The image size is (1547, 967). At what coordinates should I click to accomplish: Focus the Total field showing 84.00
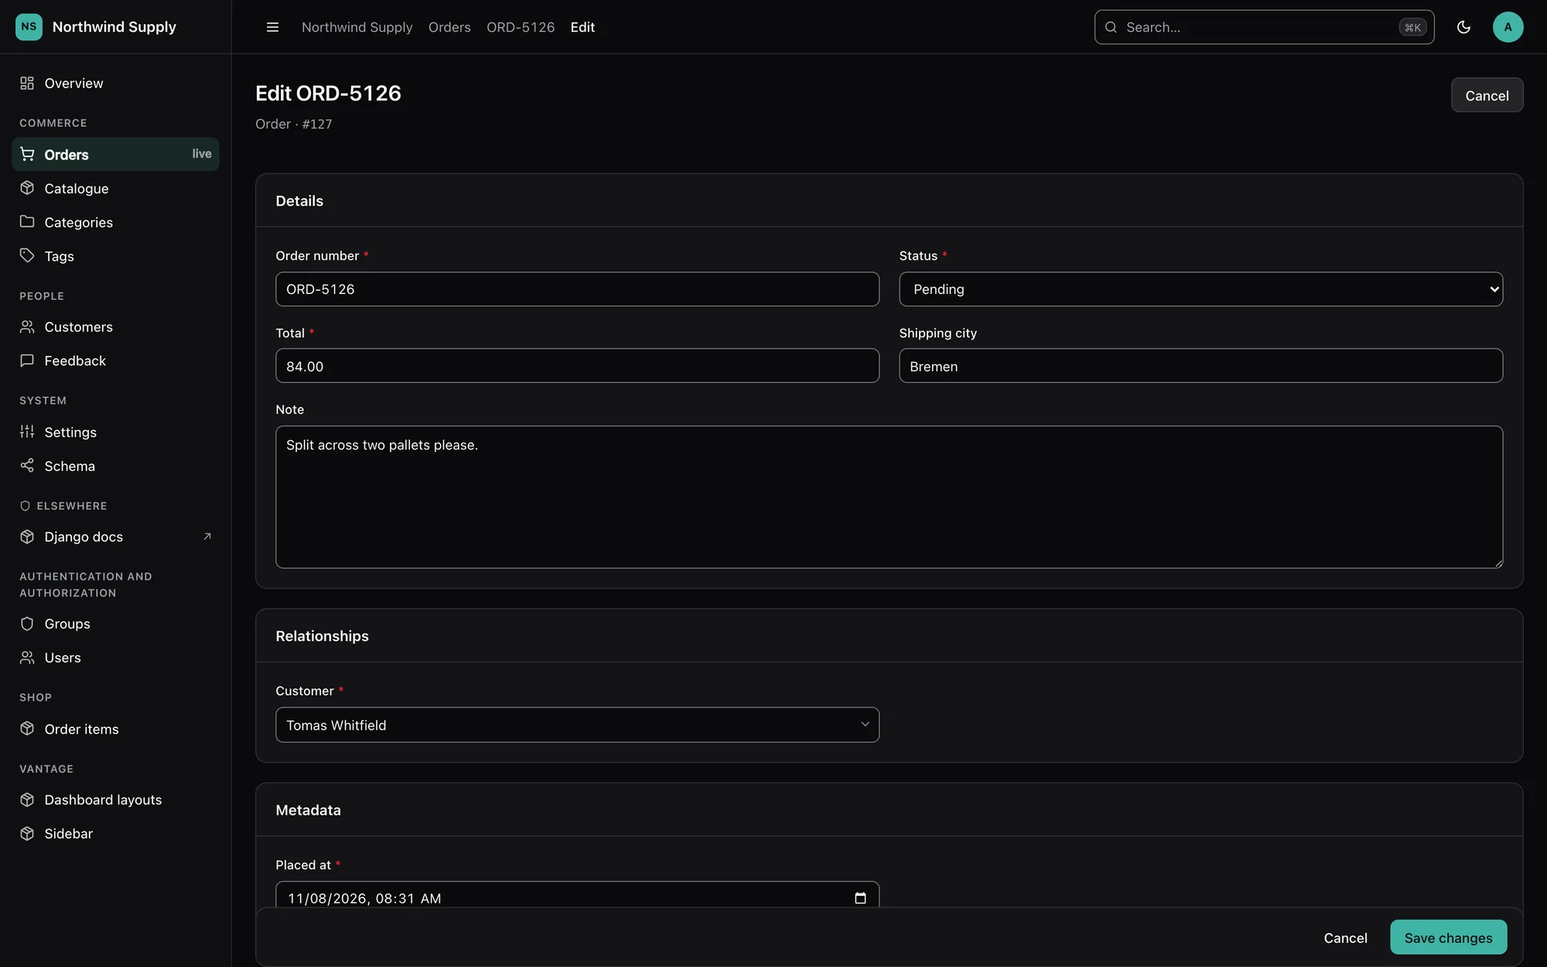577,366
